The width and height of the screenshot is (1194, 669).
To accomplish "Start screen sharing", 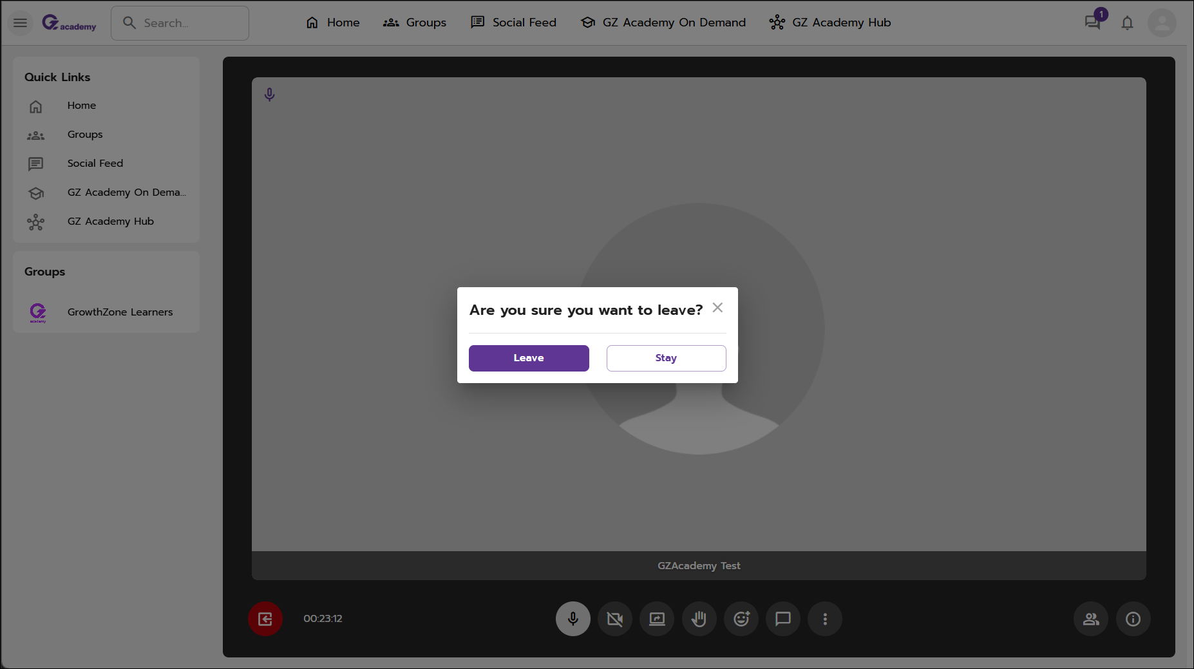I will (657, 619).
